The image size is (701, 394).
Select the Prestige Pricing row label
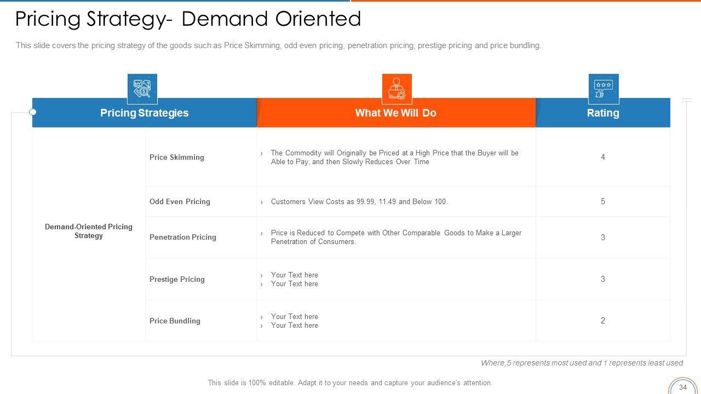[x=177, y=279]
